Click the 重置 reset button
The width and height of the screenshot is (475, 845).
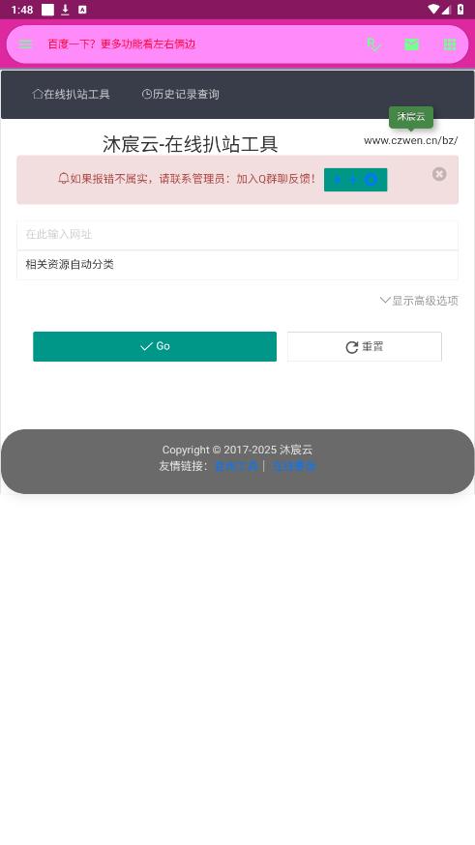click(365, 346)
